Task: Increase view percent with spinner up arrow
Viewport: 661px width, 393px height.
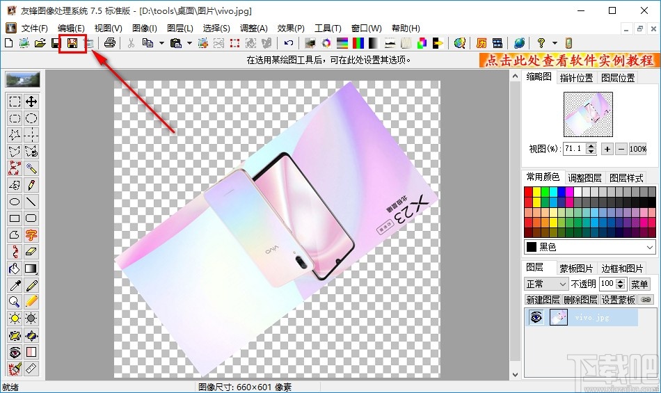Action: [x=591, y=146]
